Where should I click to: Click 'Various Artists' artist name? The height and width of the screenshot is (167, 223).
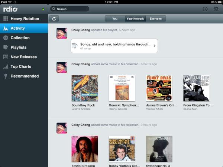[x=155, y=109]
